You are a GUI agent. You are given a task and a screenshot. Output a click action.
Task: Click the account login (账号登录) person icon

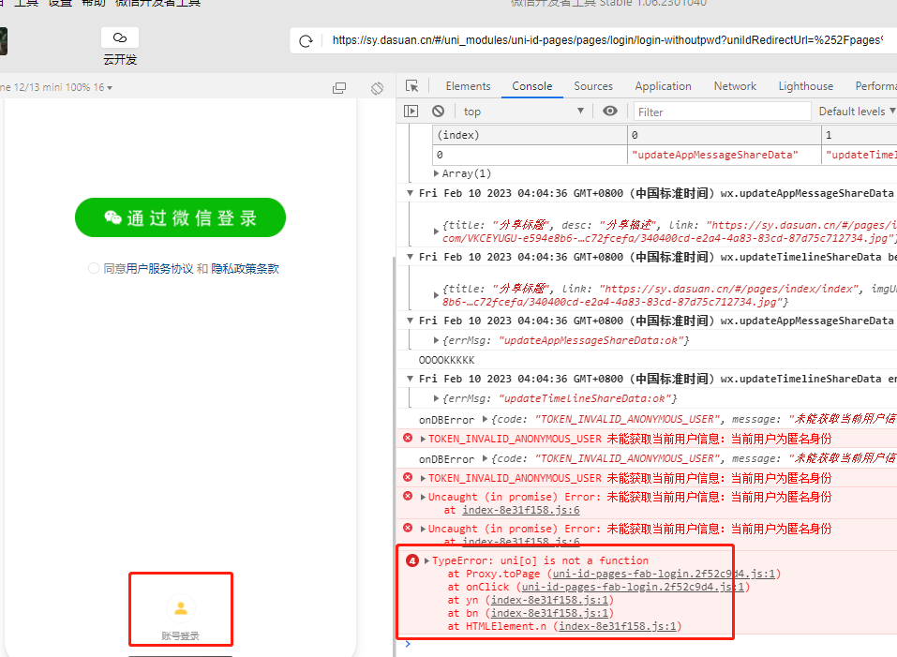[180, 607]
